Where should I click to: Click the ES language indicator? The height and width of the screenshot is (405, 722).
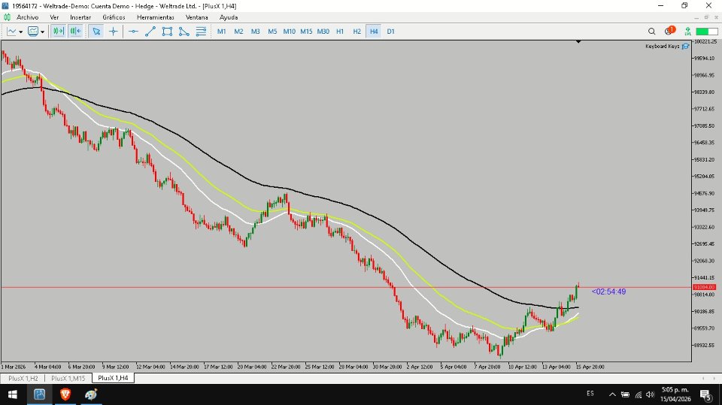coord(590,394)
